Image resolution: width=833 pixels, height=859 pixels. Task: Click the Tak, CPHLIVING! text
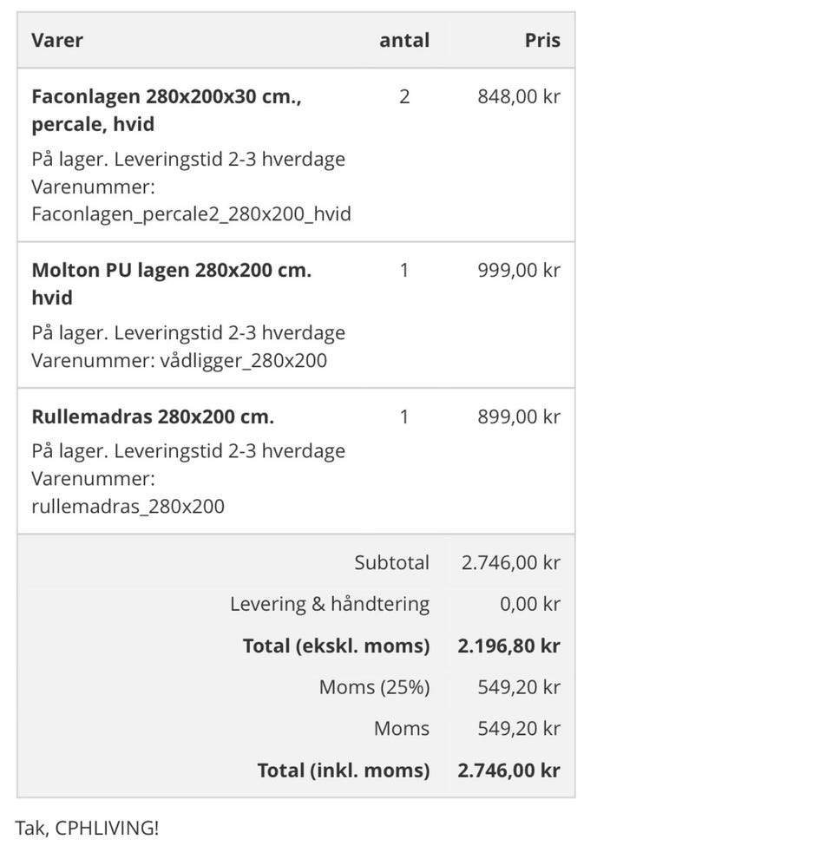87,828
